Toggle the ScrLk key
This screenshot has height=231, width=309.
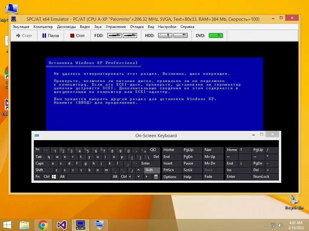pyautogui.click(x=192, y=170)
